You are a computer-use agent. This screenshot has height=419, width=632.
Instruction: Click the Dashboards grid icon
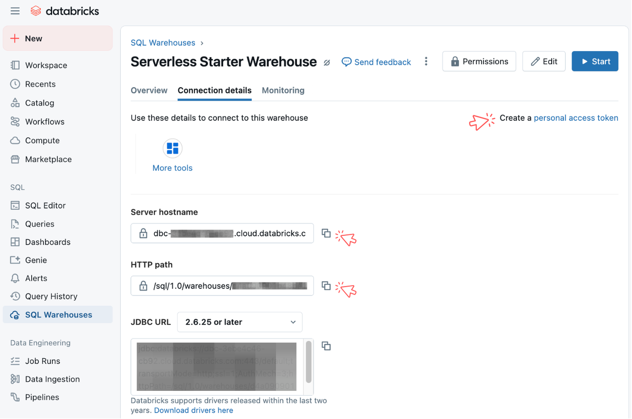click(x=15, y=242)
